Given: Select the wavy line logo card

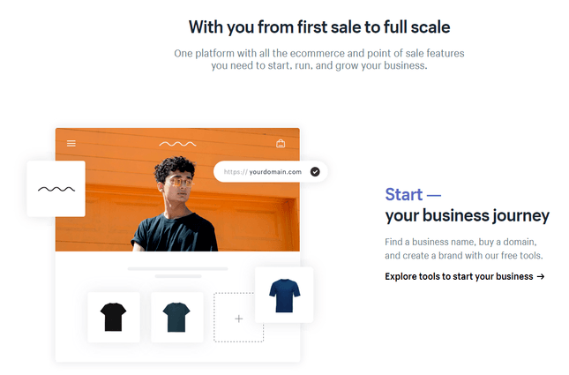Looking at the screenshot, I should coord(56,188).
